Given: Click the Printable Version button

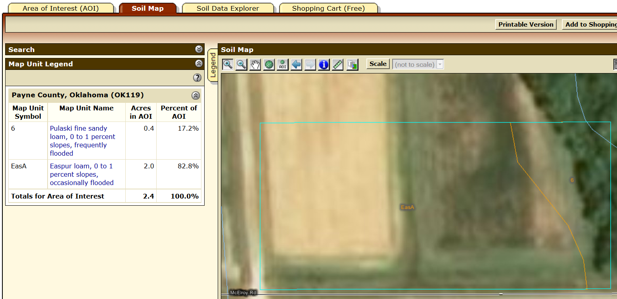Looking at the screenshot, I should point(525,24).
